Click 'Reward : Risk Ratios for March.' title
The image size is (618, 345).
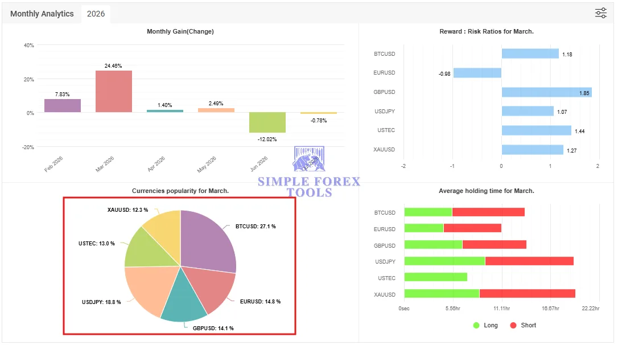click(x=487, y=31)
